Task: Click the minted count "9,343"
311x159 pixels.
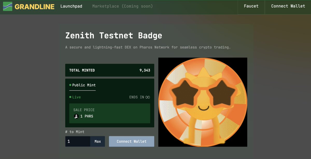Action: (145, 70)
